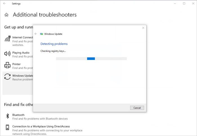
Task: Click the 'Additional troubleshooters' page title
Action: coord(45,15)
